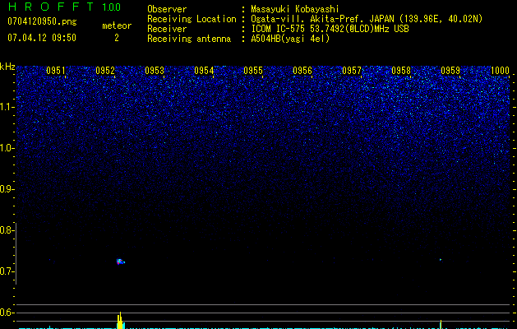Click the HROFFT 1.00 title text
Screen dimensions: 517x329
[x=64, y=7]
